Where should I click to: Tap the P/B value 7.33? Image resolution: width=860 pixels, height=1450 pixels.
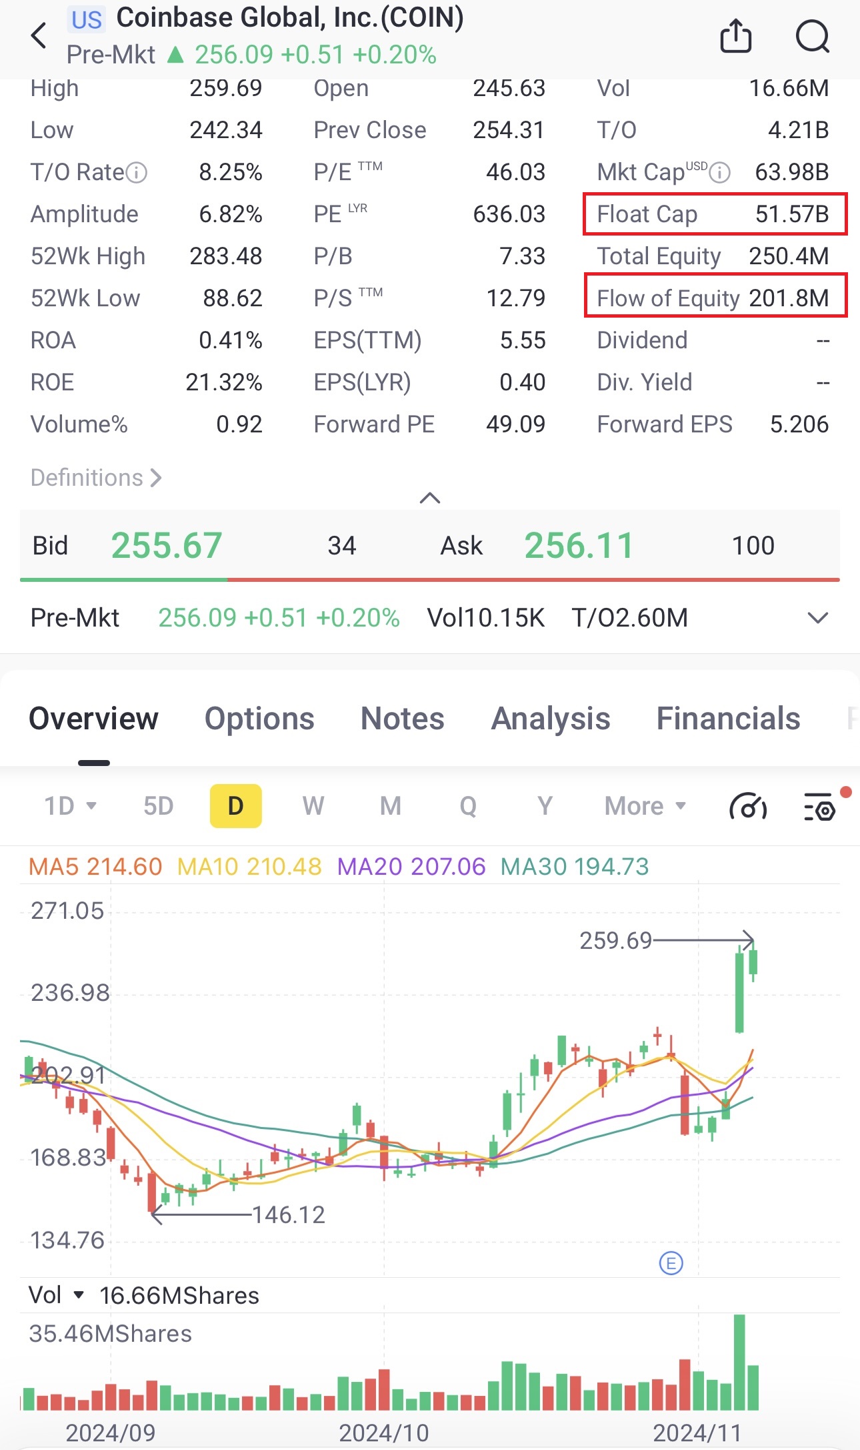pos(523,256)
